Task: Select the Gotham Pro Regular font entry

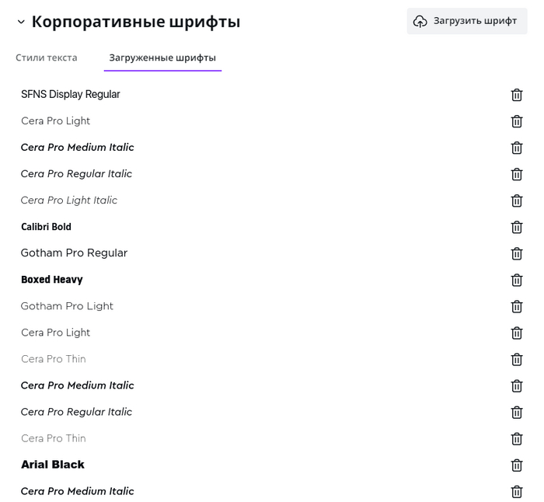Action: [x=74, y=253]
